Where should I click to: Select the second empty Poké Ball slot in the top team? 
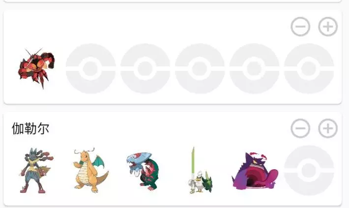145,68
